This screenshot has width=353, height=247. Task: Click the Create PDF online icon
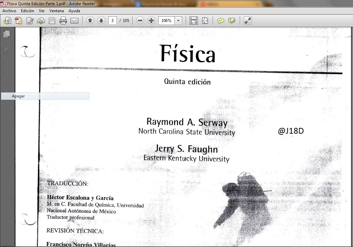pos(19,21)
